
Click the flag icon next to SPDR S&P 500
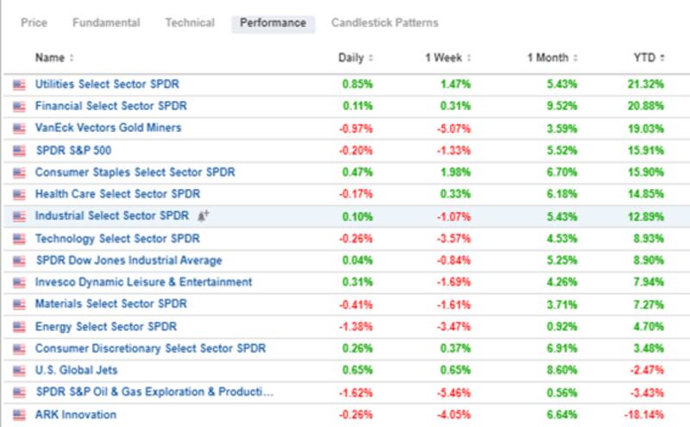pos(19,151)
